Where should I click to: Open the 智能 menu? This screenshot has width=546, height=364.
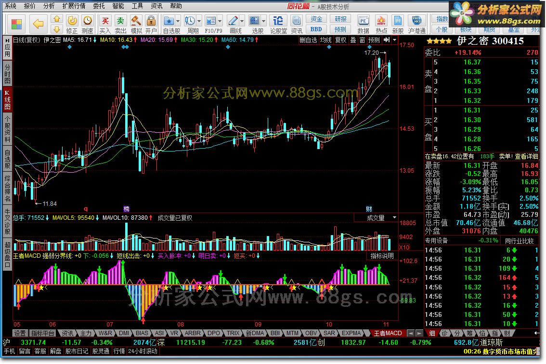pyautogui.click(x=118, y=6)
